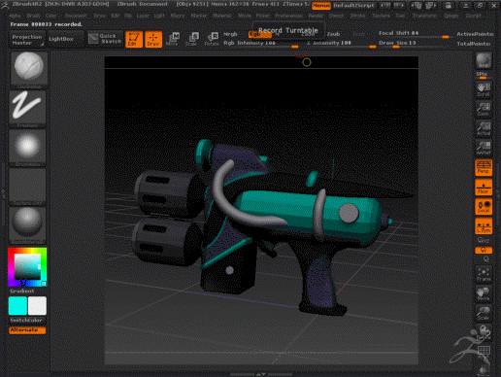
Task: Enable Zsub sculpt mode
Action: pos(333,34)
